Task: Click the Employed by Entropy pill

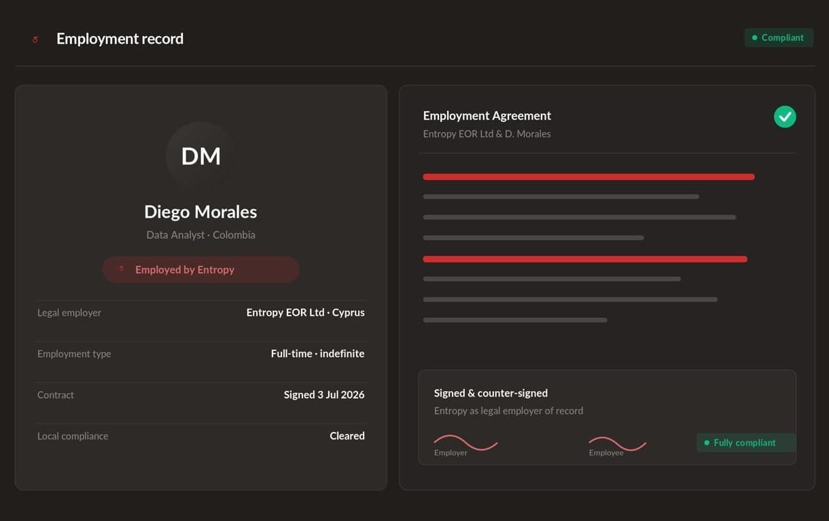Action: (201, 269)
